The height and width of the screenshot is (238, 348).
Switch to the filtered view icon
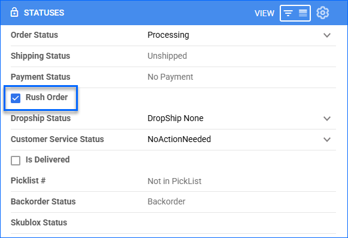coord(288,13)
